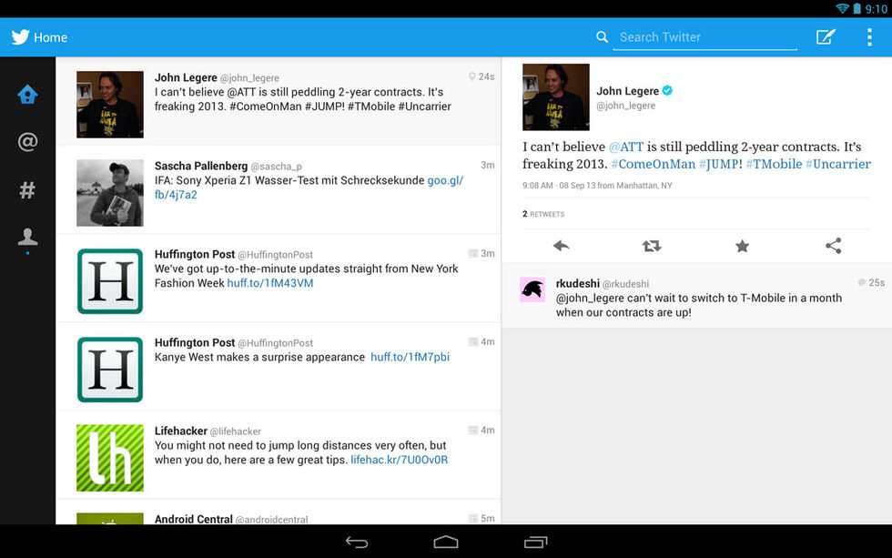Click the Search Twitter input field
This screenshot has height=558, width=892.
[705, 37]
